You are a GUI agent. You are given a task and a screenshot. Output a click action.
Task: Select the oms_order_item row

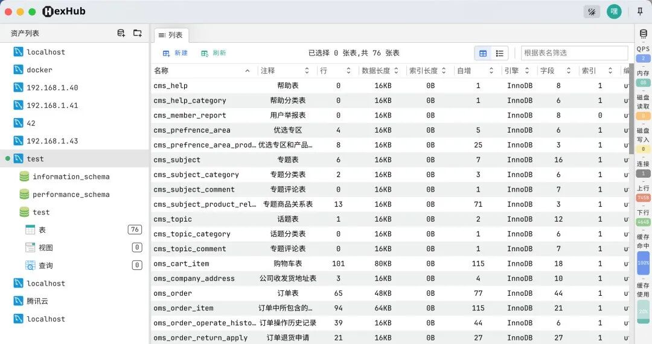(x=389, y=308)
